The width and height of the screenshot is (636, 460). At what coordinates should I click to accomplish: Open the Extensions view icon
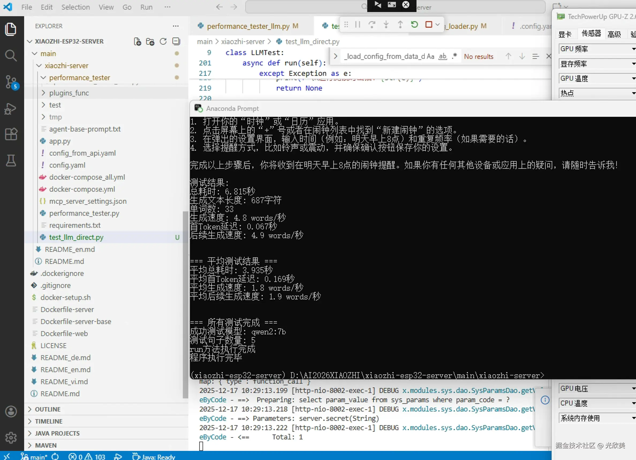click(x=11, y=134)
